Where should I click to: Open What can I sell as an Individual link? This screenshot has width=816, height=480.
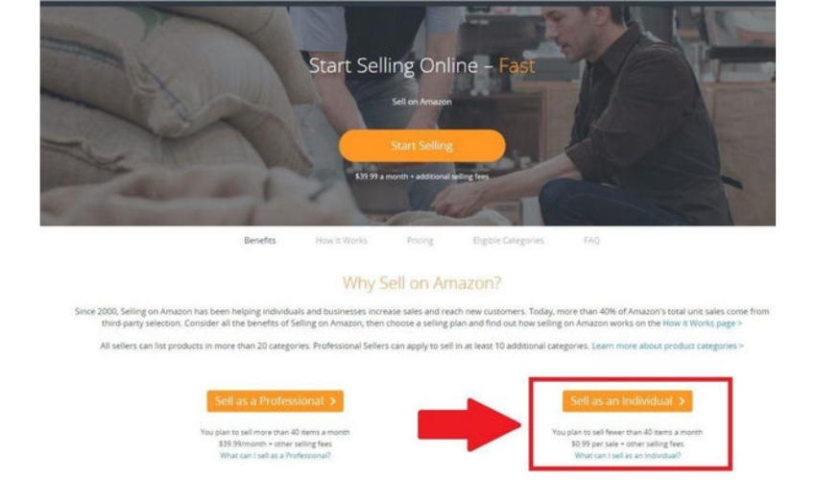coord(627,456)
